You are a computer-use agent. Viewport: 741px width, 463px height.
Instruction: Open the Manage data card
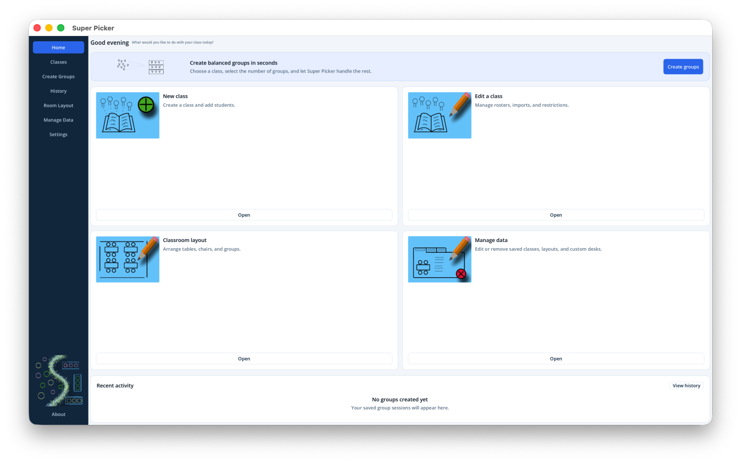click(556, 358)
